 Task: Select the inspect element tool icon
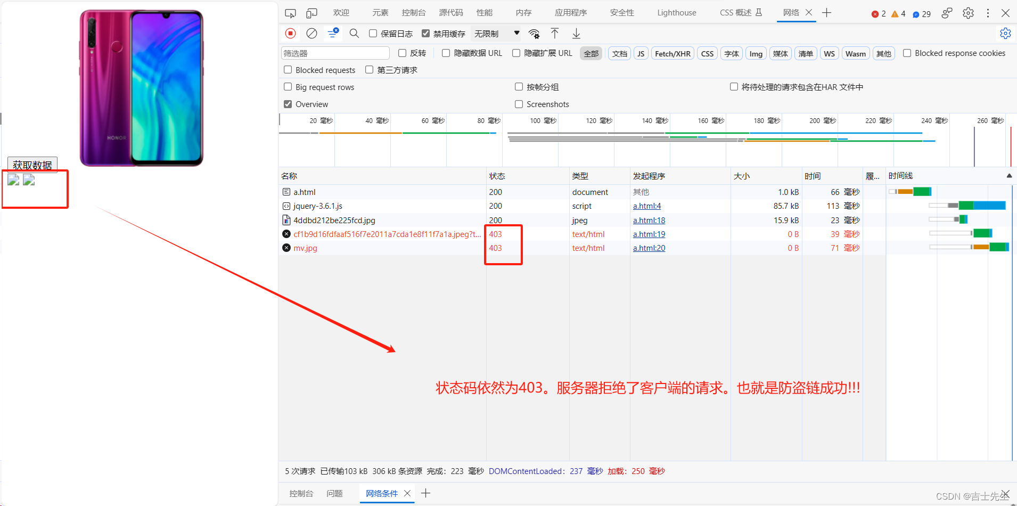tap(290, 13)
